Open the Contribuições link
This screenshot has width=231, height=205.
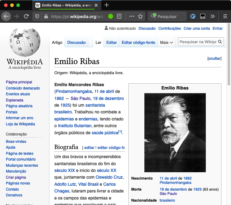[170, 28]
